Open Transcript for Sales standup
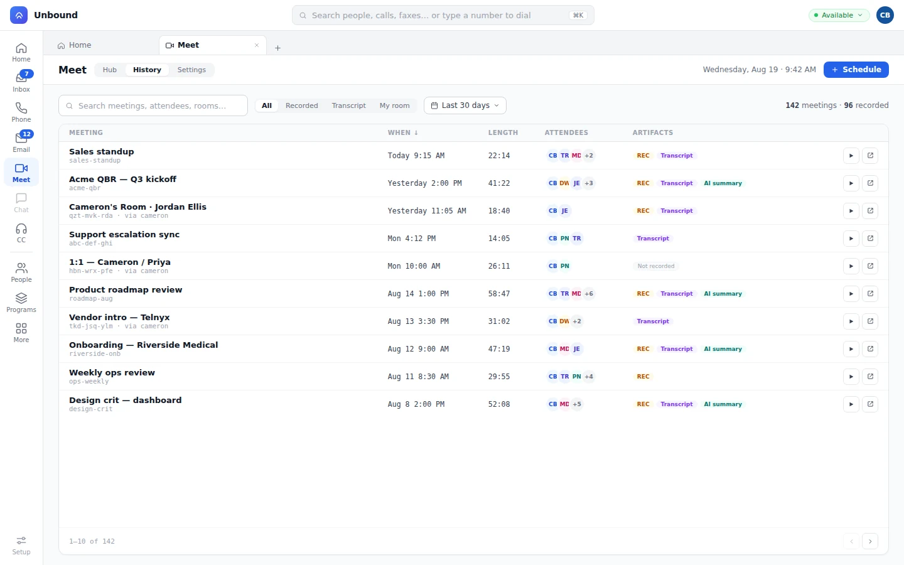 [x=677, y=156]
